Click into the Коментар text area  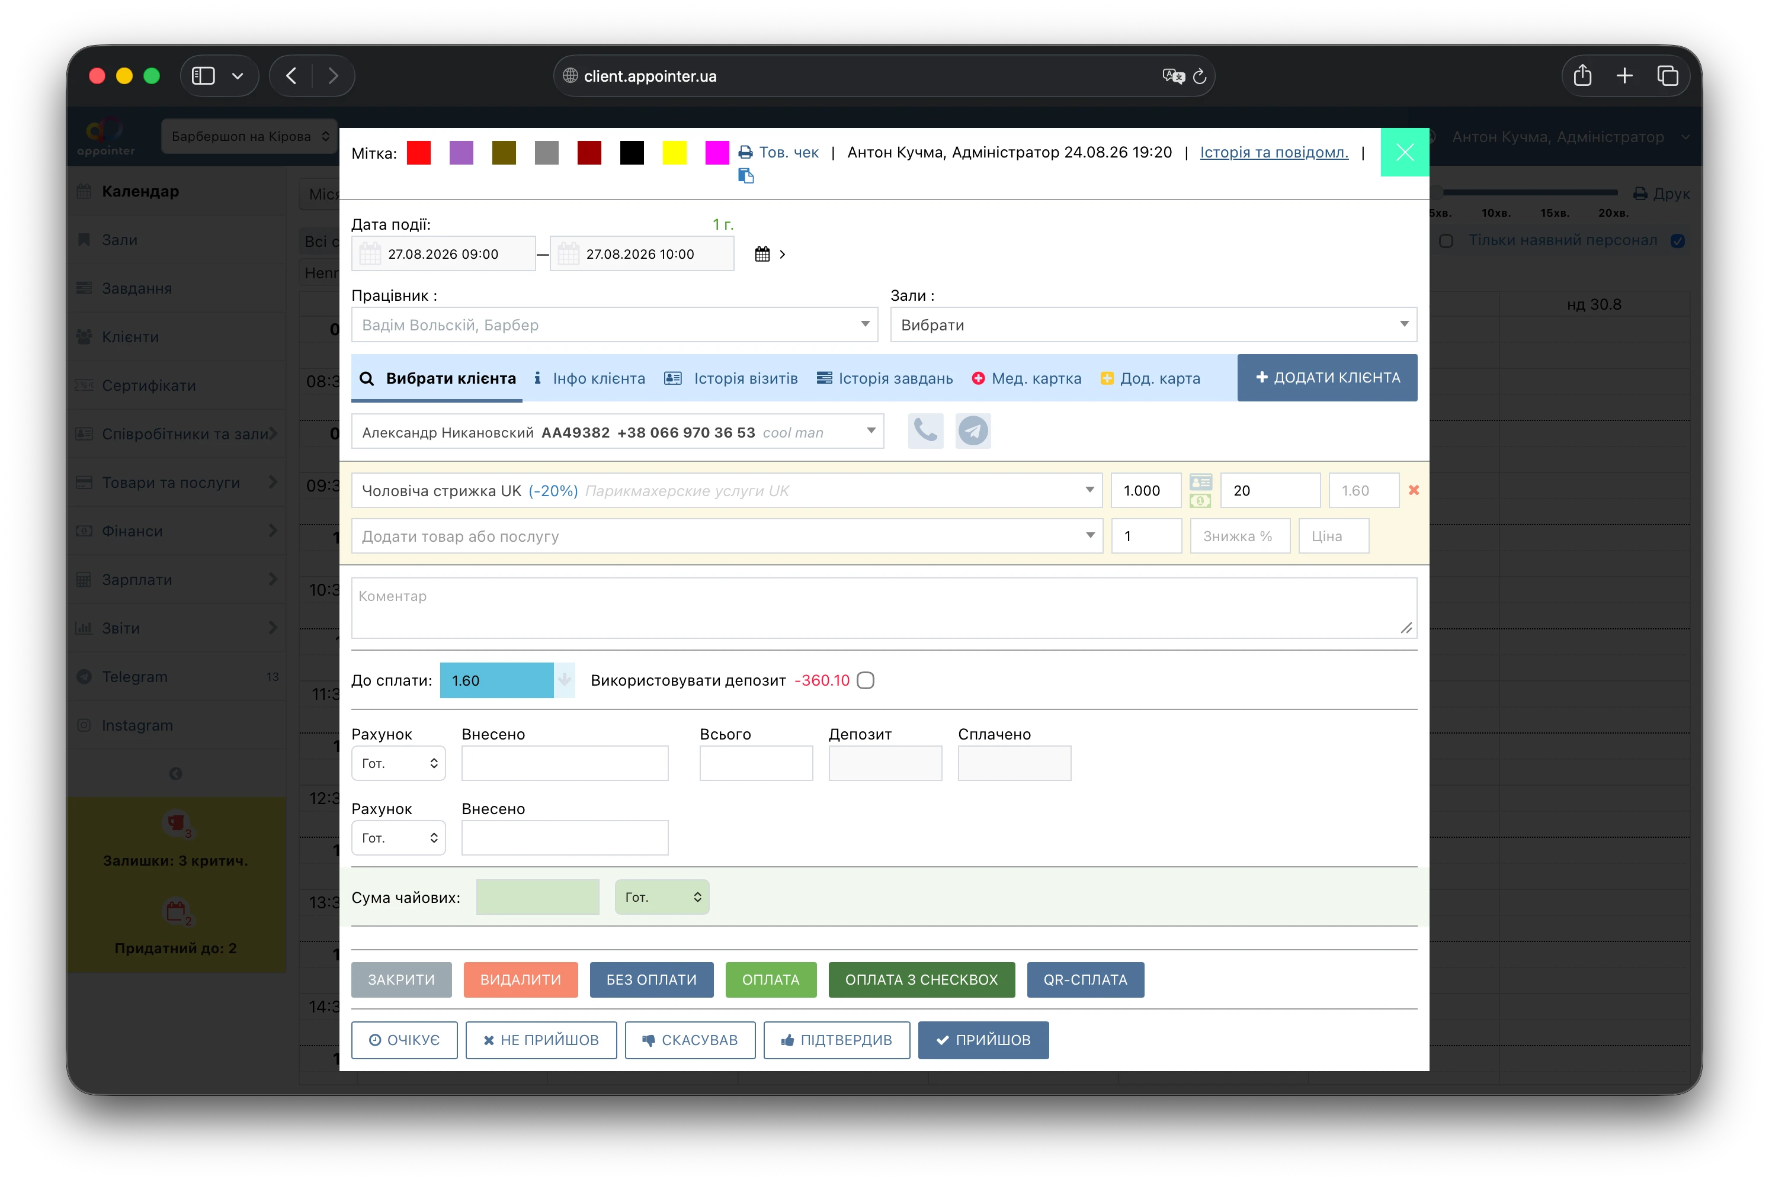click(884, 608)
